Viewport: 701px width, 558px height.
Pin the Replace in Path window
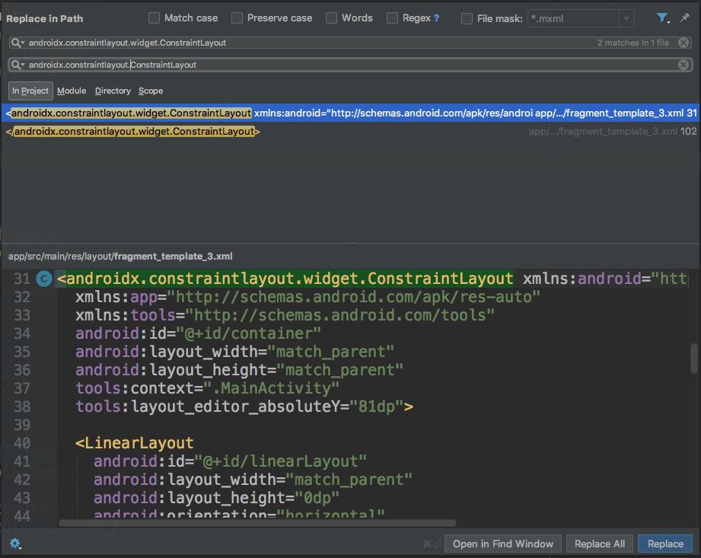(684, 18)
